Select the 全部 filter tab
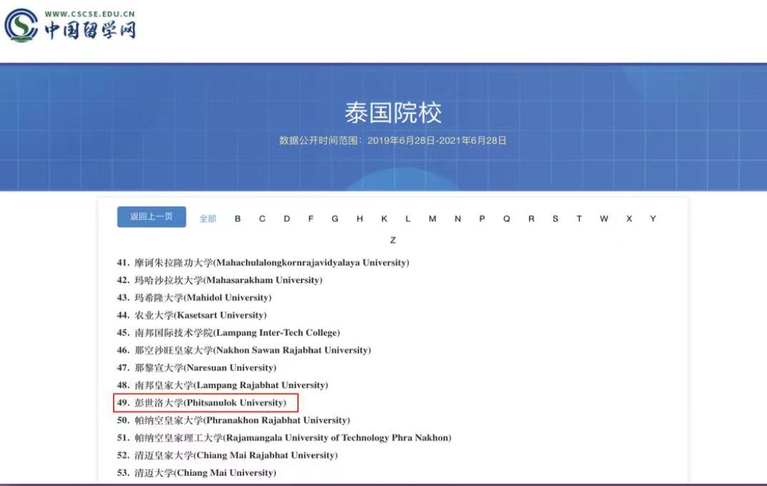This screenshot has width=767, height=486. 207,219
